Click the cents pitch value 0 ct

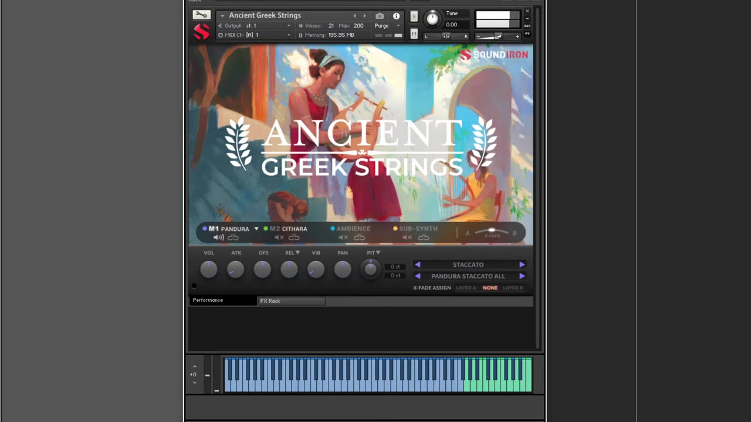click(x=395, y=275)
